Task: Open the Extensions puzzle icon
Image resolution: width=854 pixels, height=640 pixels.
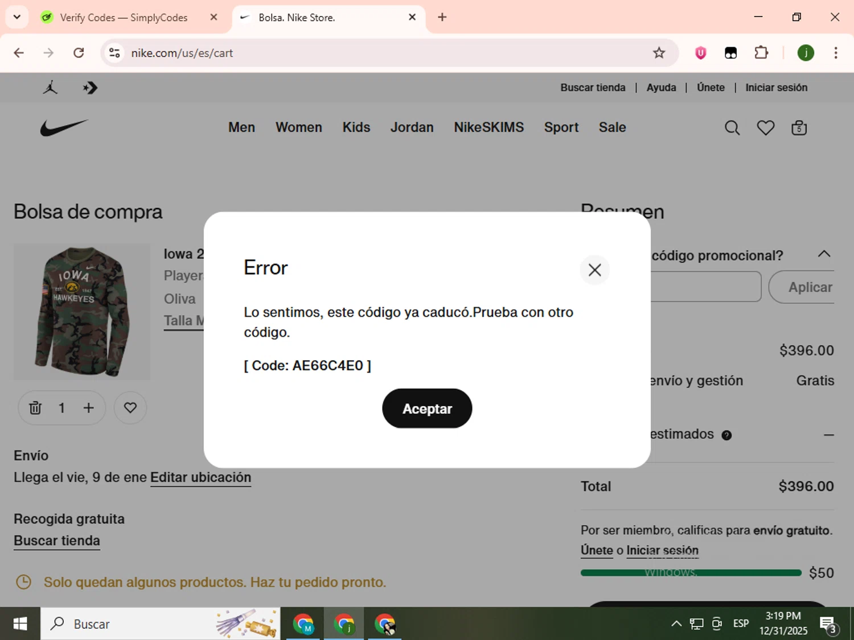Action: coord(761,53)
